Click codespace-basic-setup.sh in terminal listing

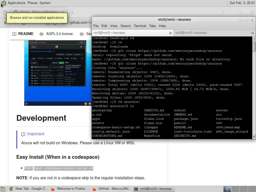[116, 127]
